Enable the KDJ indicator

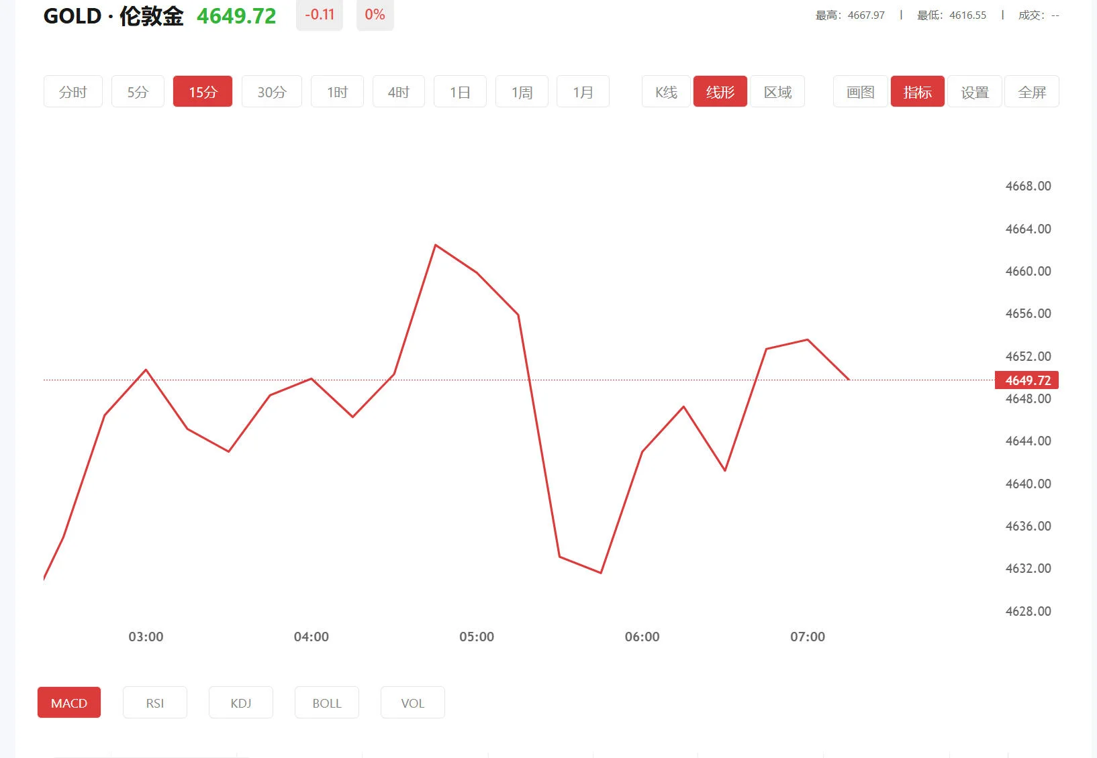coord(240,702)
